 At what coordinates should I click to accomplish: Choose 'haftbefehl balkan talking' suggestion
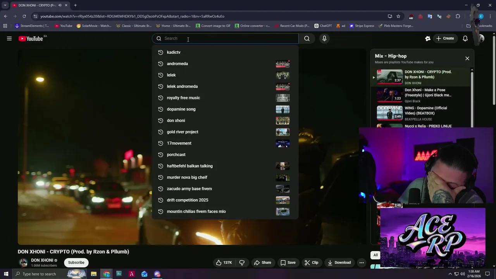pyautogui.click(x=225, y=166)
